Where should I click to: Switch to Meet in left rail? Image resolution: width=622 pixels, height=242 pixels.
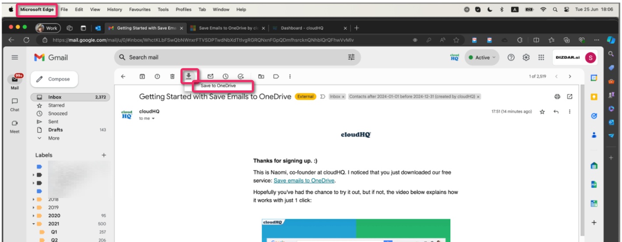coord(15,126)
